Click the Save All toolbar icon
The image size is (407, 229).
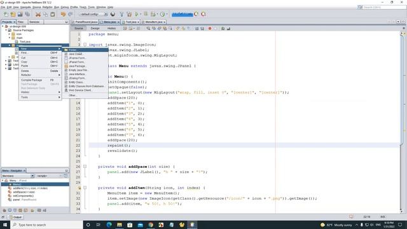click(x=27, y=14)
